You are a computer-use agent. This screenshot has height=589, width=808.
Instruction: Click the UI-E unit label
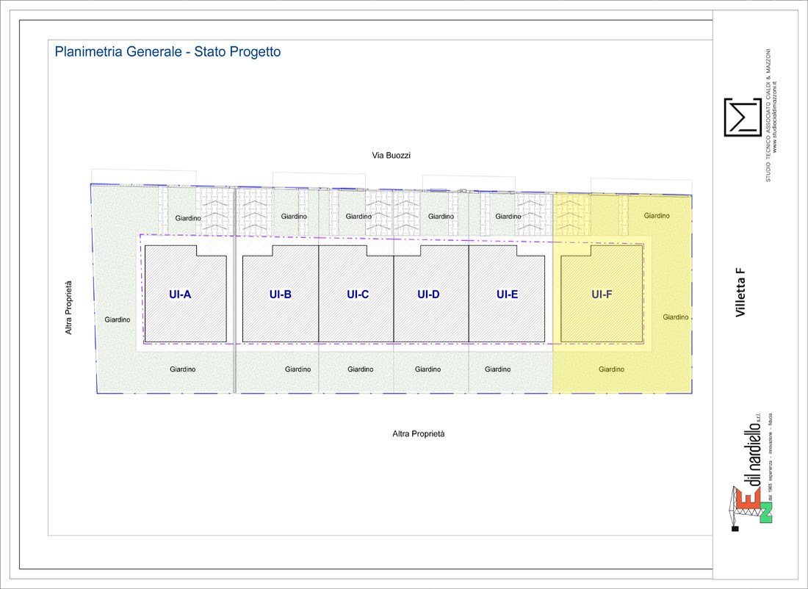pyautogui.click(x=507, y=294)
